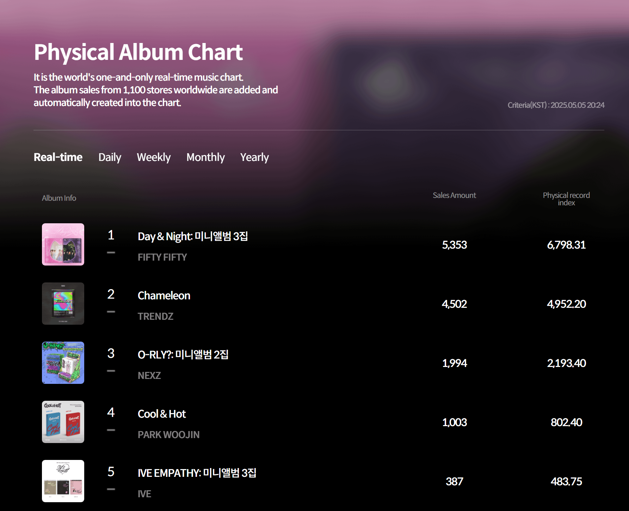The width and height of the screenshot is (629, 511).
Task: Click the Criteria(KST) timestamp text
Action: (x=556, y=105)
